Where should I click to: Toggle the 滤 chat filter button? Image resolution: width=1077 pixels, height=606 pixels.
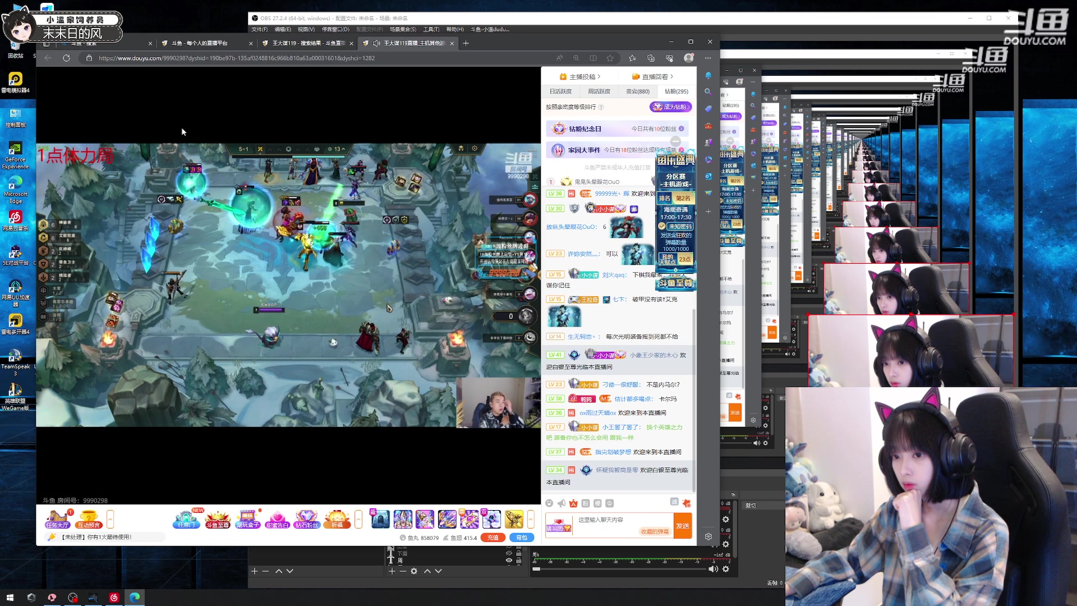[x=674, y=502]
